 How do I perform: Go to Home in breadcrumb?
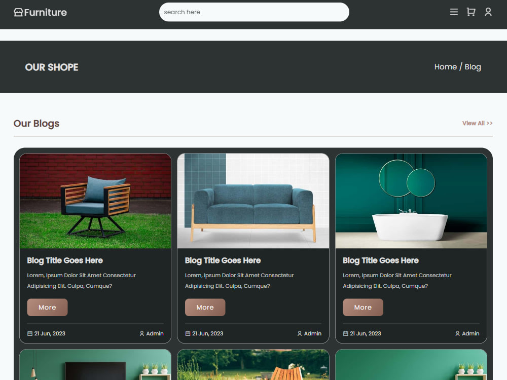coord(446,67)
